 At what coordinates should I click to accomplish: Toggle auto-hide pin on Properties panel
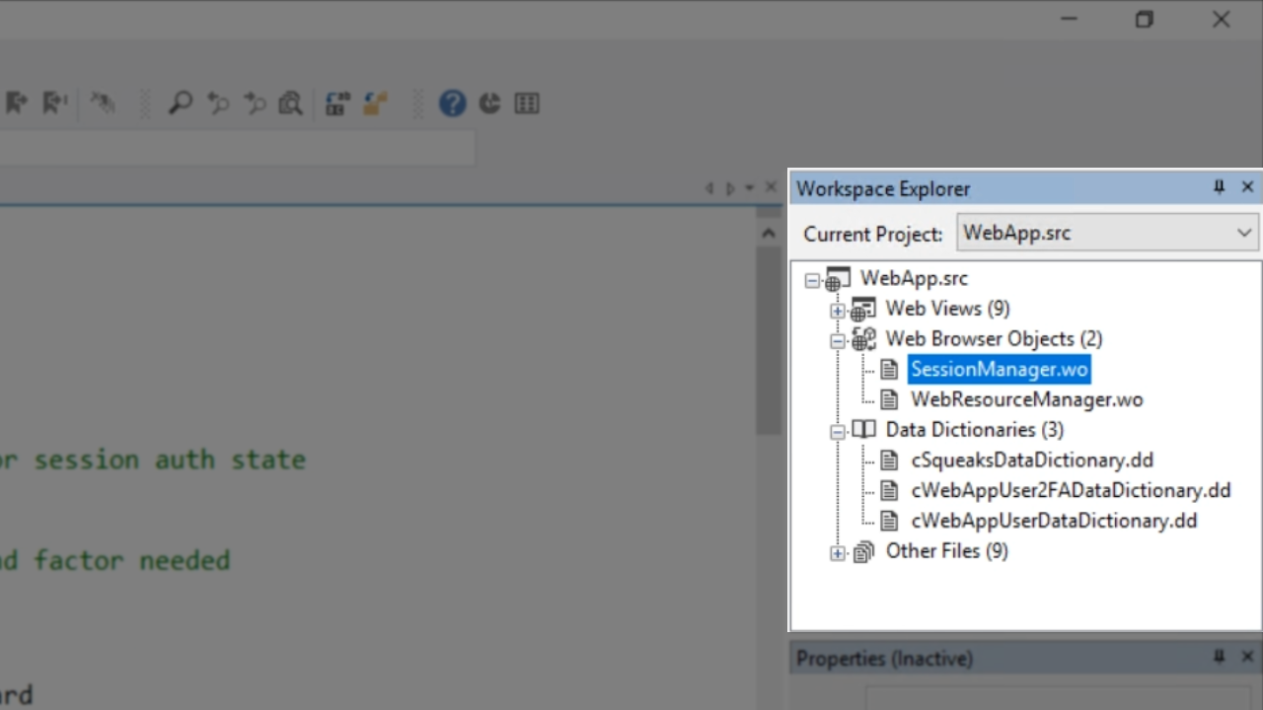point(1219,657)
